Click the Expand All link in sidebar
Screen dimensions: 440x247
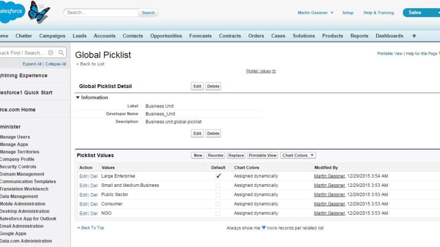click(33, 64)
